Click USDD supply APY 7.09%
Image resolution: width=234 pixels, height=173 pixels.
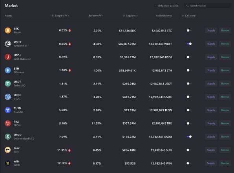[x=63, y=137]
